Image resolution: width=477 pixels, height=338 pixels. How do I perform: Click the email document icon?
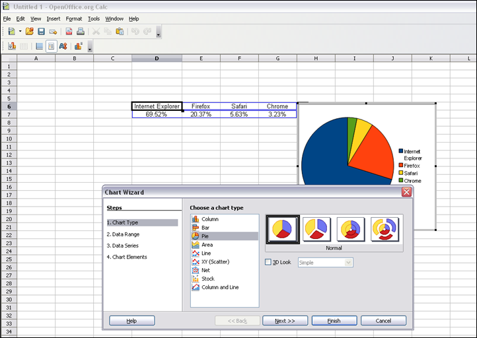(53, 31)
